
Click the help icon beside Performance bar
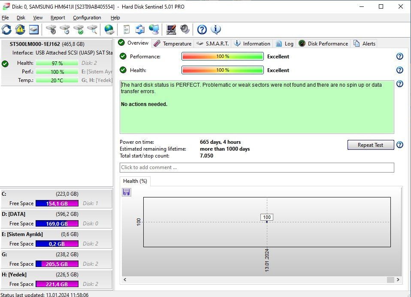click(x=399, y=56)
